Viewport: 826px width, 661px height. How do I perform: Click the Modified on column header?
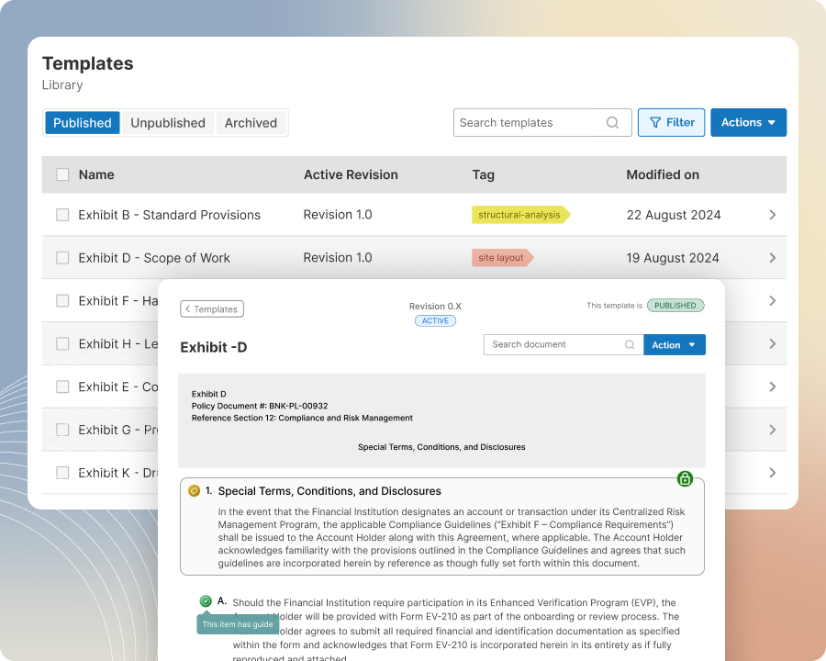coord(663,174)
